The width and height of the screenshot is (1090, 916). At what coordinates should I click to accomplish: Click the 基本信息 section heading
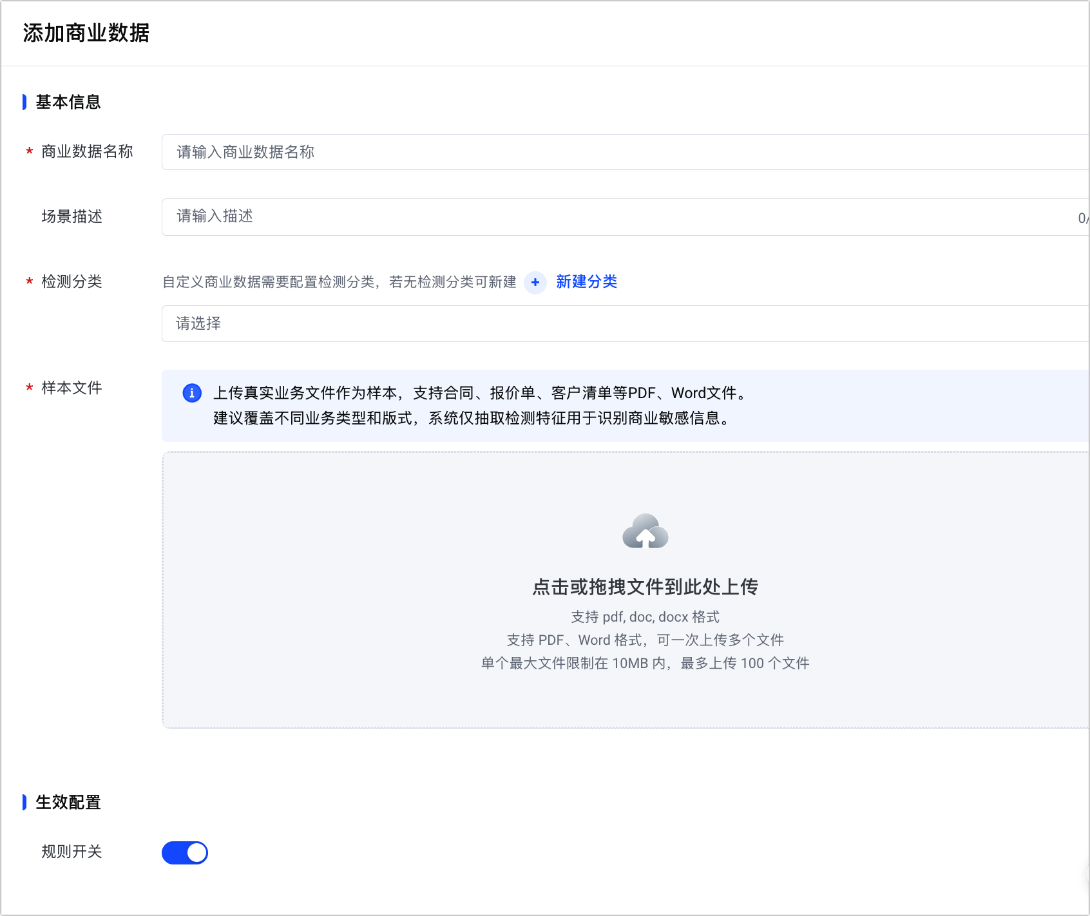pos(68,102)
